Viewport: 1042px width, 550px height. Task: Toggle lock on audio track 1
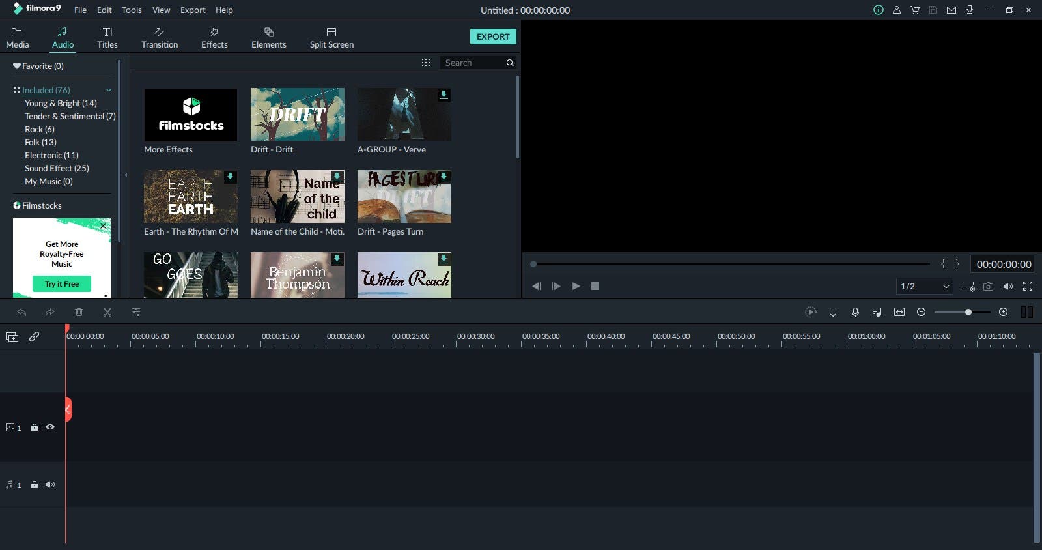(x=35, y=485)
